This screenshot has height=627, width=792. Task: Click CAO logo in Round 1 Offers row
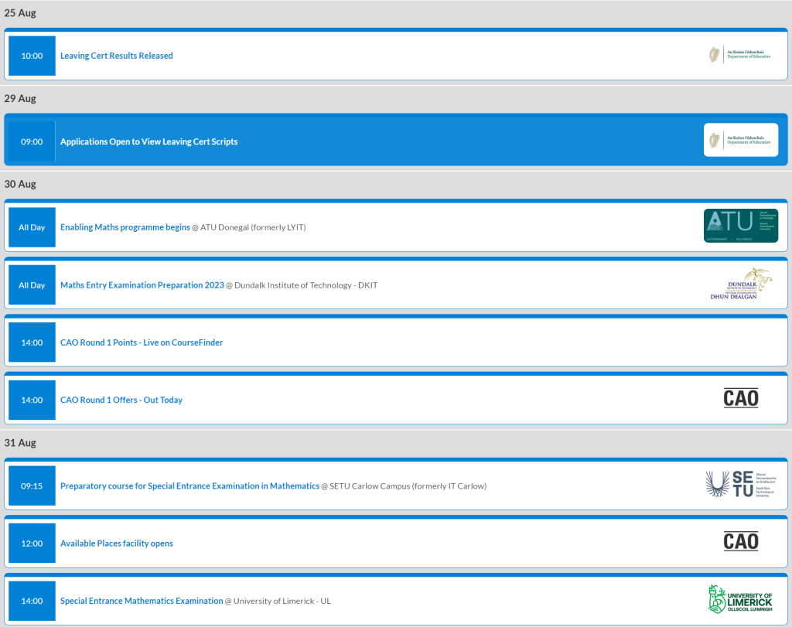click(740, 398)
